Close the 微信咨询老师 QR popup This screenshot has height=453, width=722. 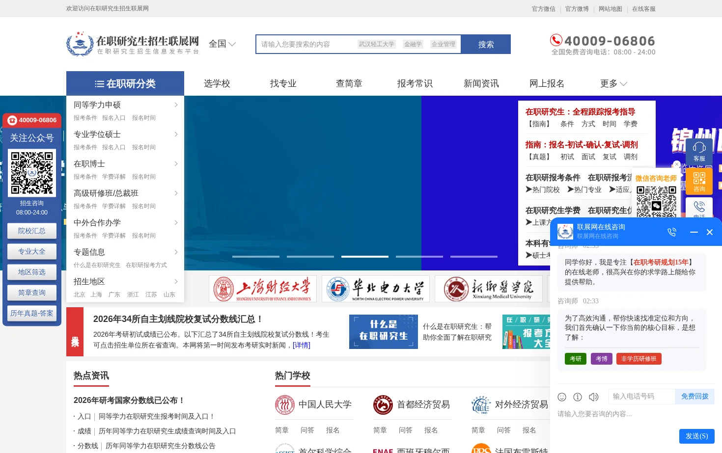coord(677,164)
